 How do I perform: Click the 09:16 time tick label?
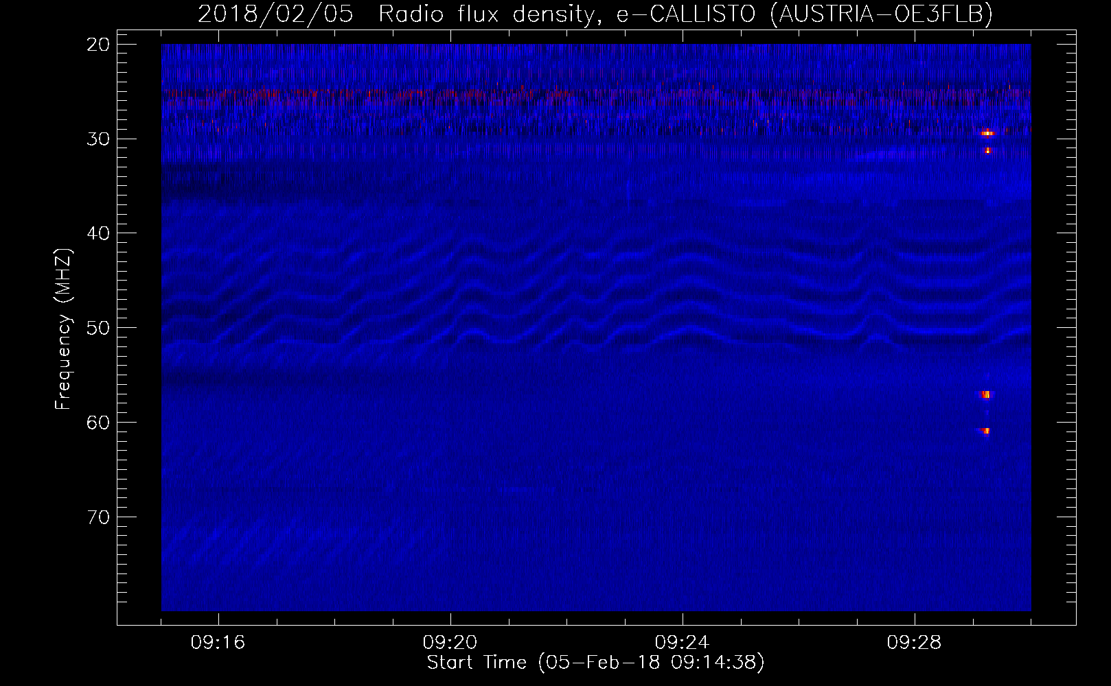point(218,643)
